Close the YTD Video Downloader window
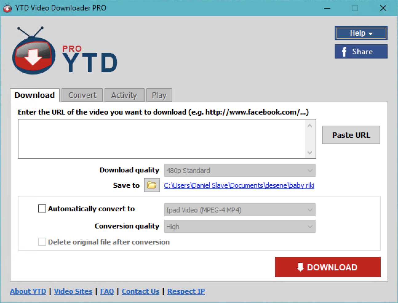Viewport: 398px width, 303px height. [x=383, y=8]
